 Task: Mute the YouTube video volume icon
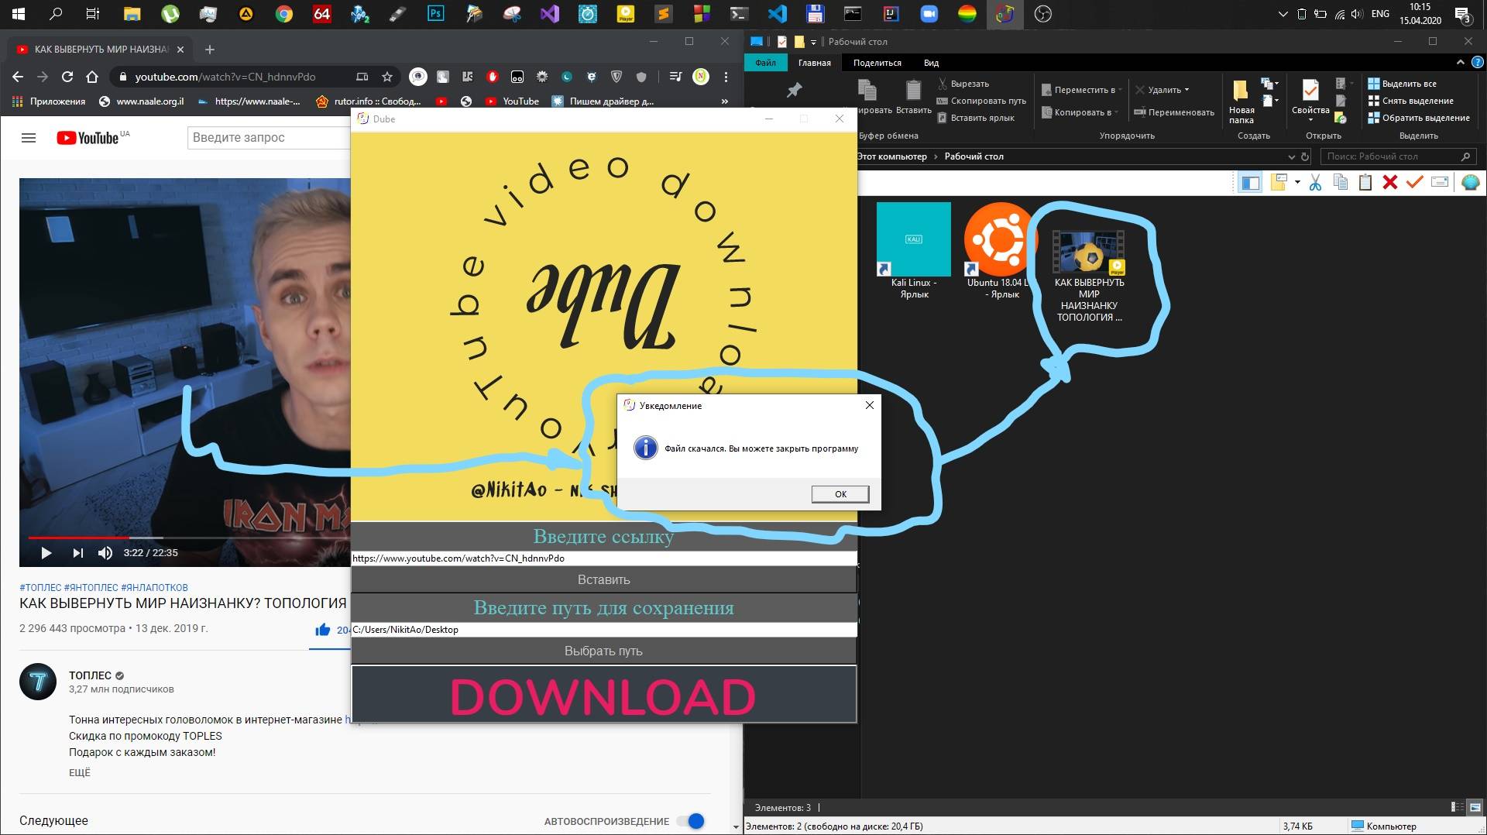coord(105,552)
